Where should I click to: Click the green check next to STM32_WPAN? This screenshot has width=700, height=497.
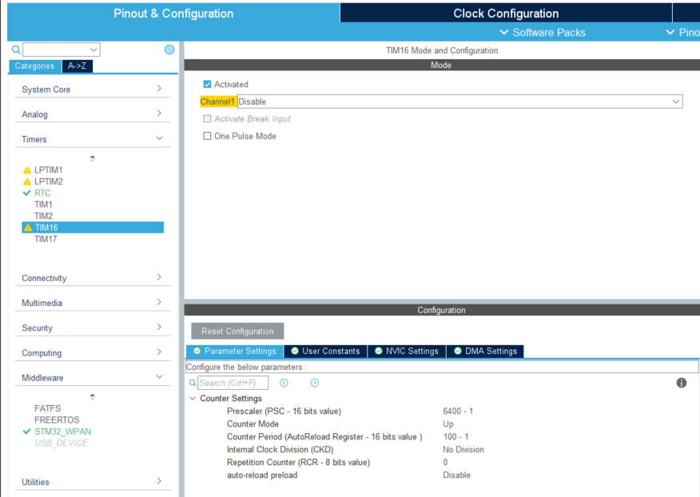[27, 431]
